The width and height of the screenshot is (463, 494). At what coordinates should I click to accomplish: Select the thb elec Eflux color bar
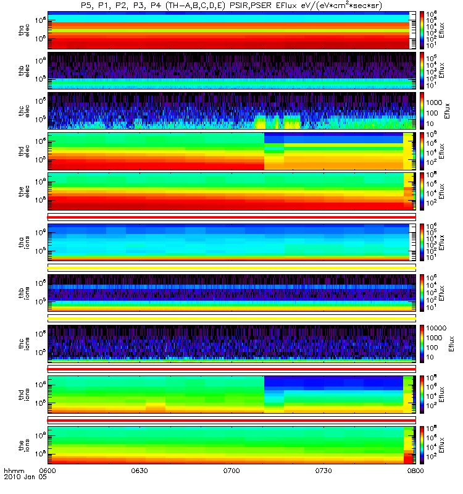pyautogui.click(x=422, y=70)
